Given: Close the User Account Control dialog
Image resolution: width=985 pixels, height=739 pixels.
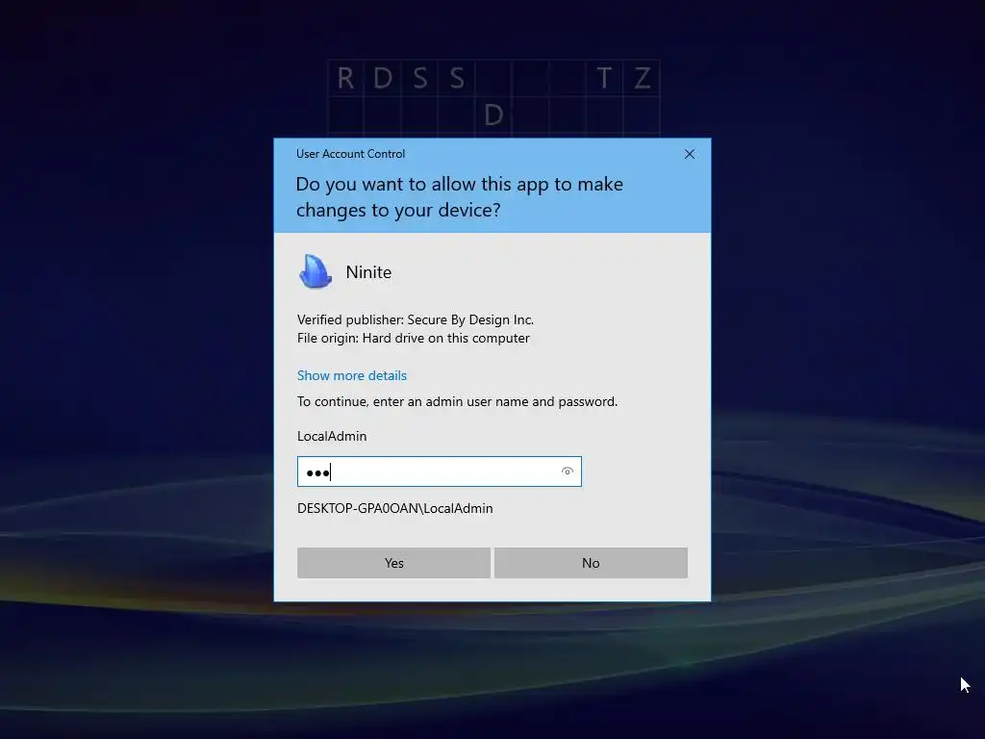Looking at the screenshot, I should click(690, 154).
